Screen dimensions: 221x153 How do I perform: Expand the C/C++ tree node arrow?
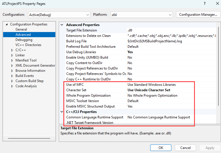tap(12, 50)
